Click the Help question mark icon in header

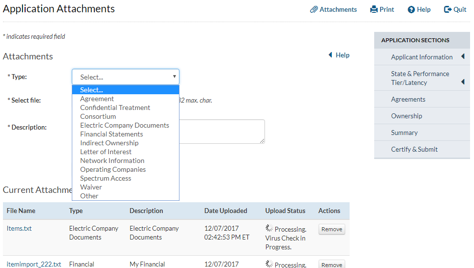click(x=411, y=10)
